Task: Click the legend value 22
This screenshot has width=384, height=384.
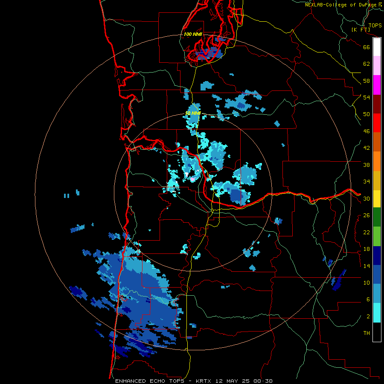Action: (367, 233)
